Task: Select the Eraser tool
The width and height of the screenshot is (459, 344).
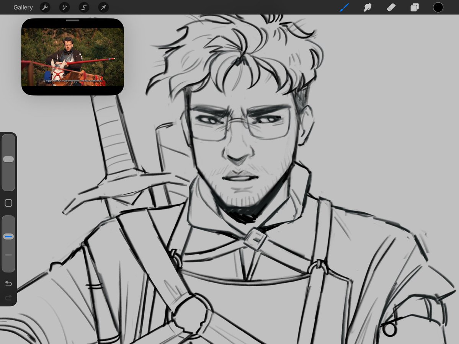Action: coord(391,7)
